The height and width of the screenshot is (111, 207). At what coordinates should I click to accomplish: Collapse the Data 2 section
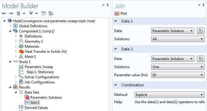click(116, 49)
